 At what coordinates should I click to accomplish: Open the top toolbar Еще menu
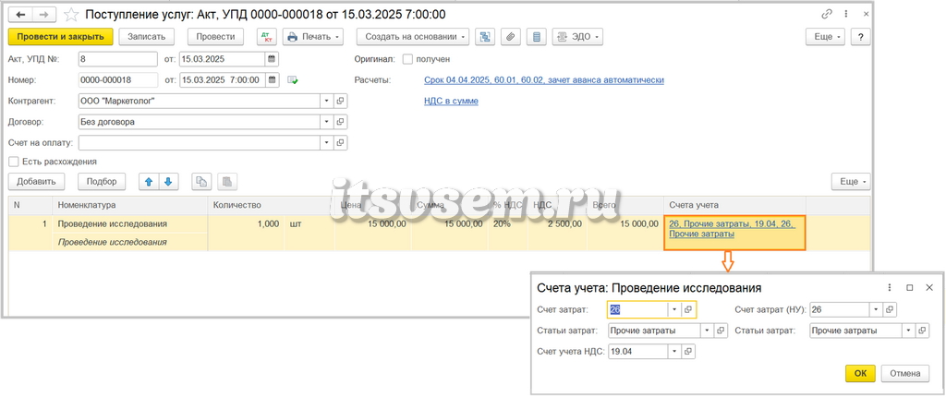pyautogui.click(x=827, y=37)
